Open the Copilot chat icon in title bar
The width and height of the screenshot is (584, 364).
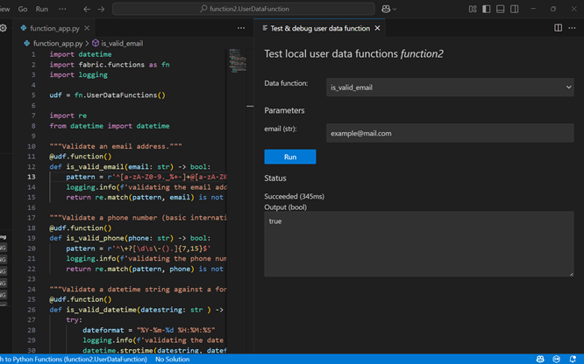pyautogui.click(x=386, y=9)
